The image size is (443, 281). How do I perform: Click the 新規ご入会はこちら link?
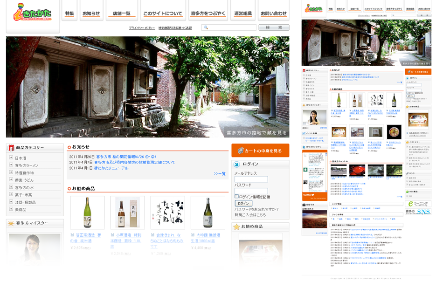250,215
